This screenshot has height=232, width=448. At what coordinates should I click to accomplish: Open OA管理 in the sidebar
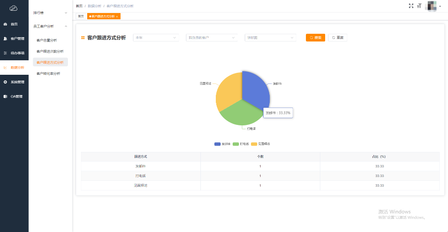(14, 96)
